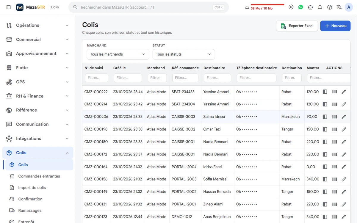357x223 pixels.
Task: Open the assistant robot icon
Action: point(310,7)
